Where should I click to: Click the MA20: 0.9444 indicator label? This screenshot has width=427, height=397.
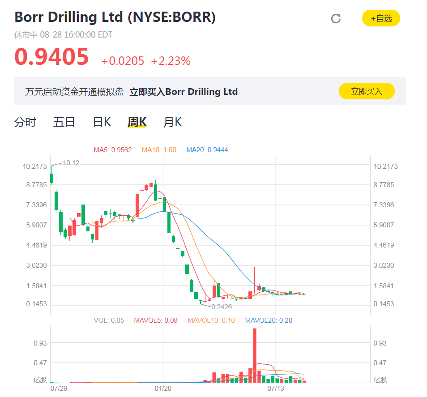pos(207,150)
